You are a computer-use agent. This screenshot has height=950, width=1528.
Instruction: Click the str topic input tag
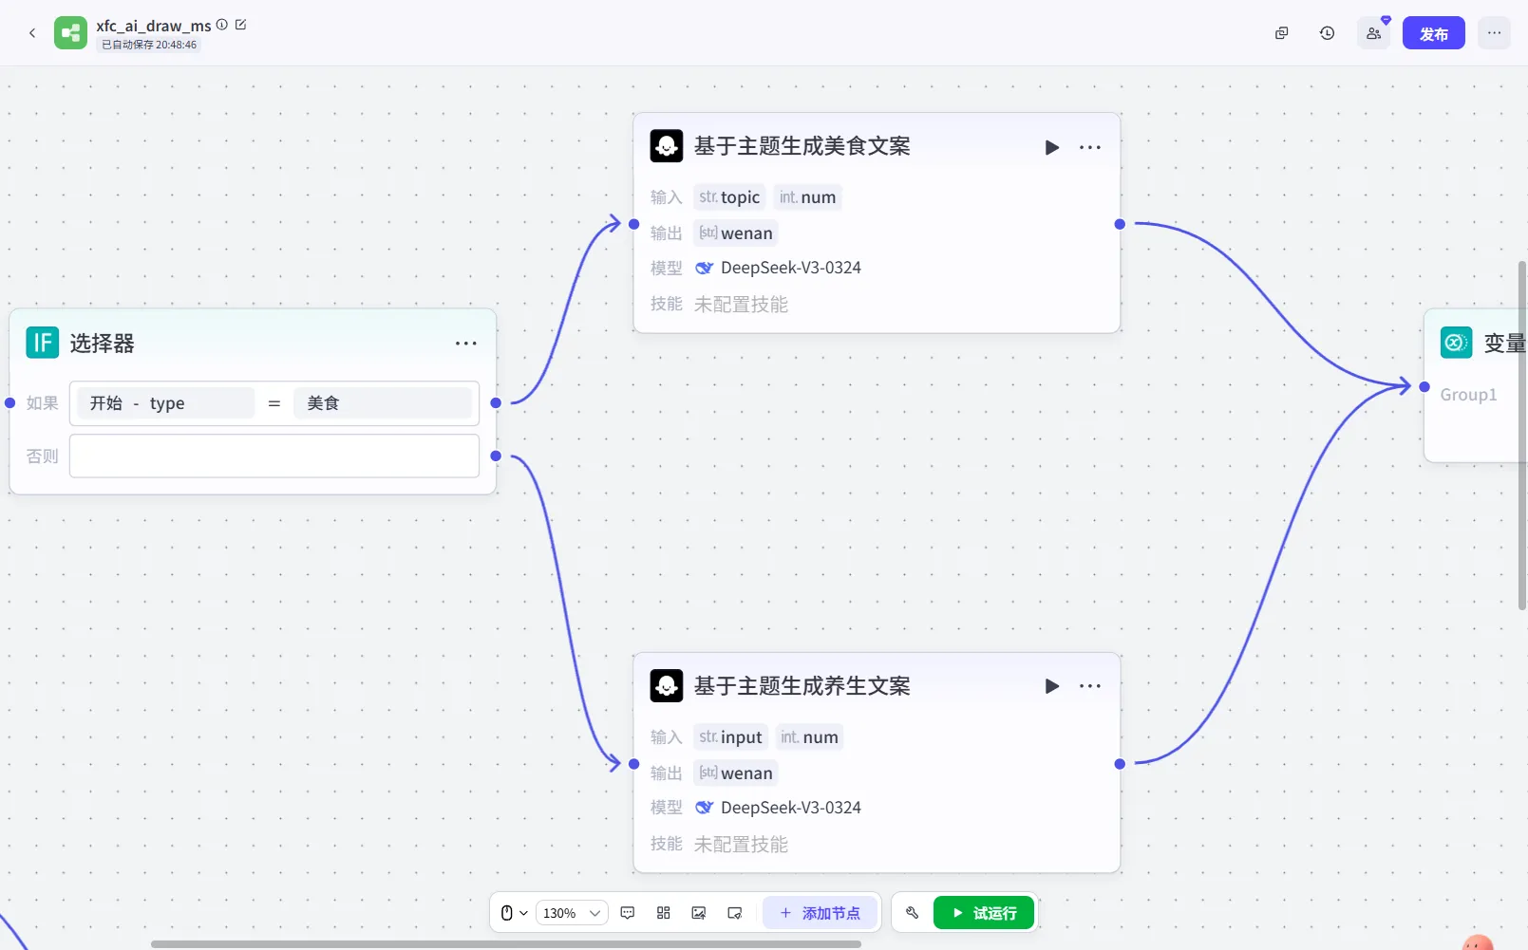coord(729,197)
